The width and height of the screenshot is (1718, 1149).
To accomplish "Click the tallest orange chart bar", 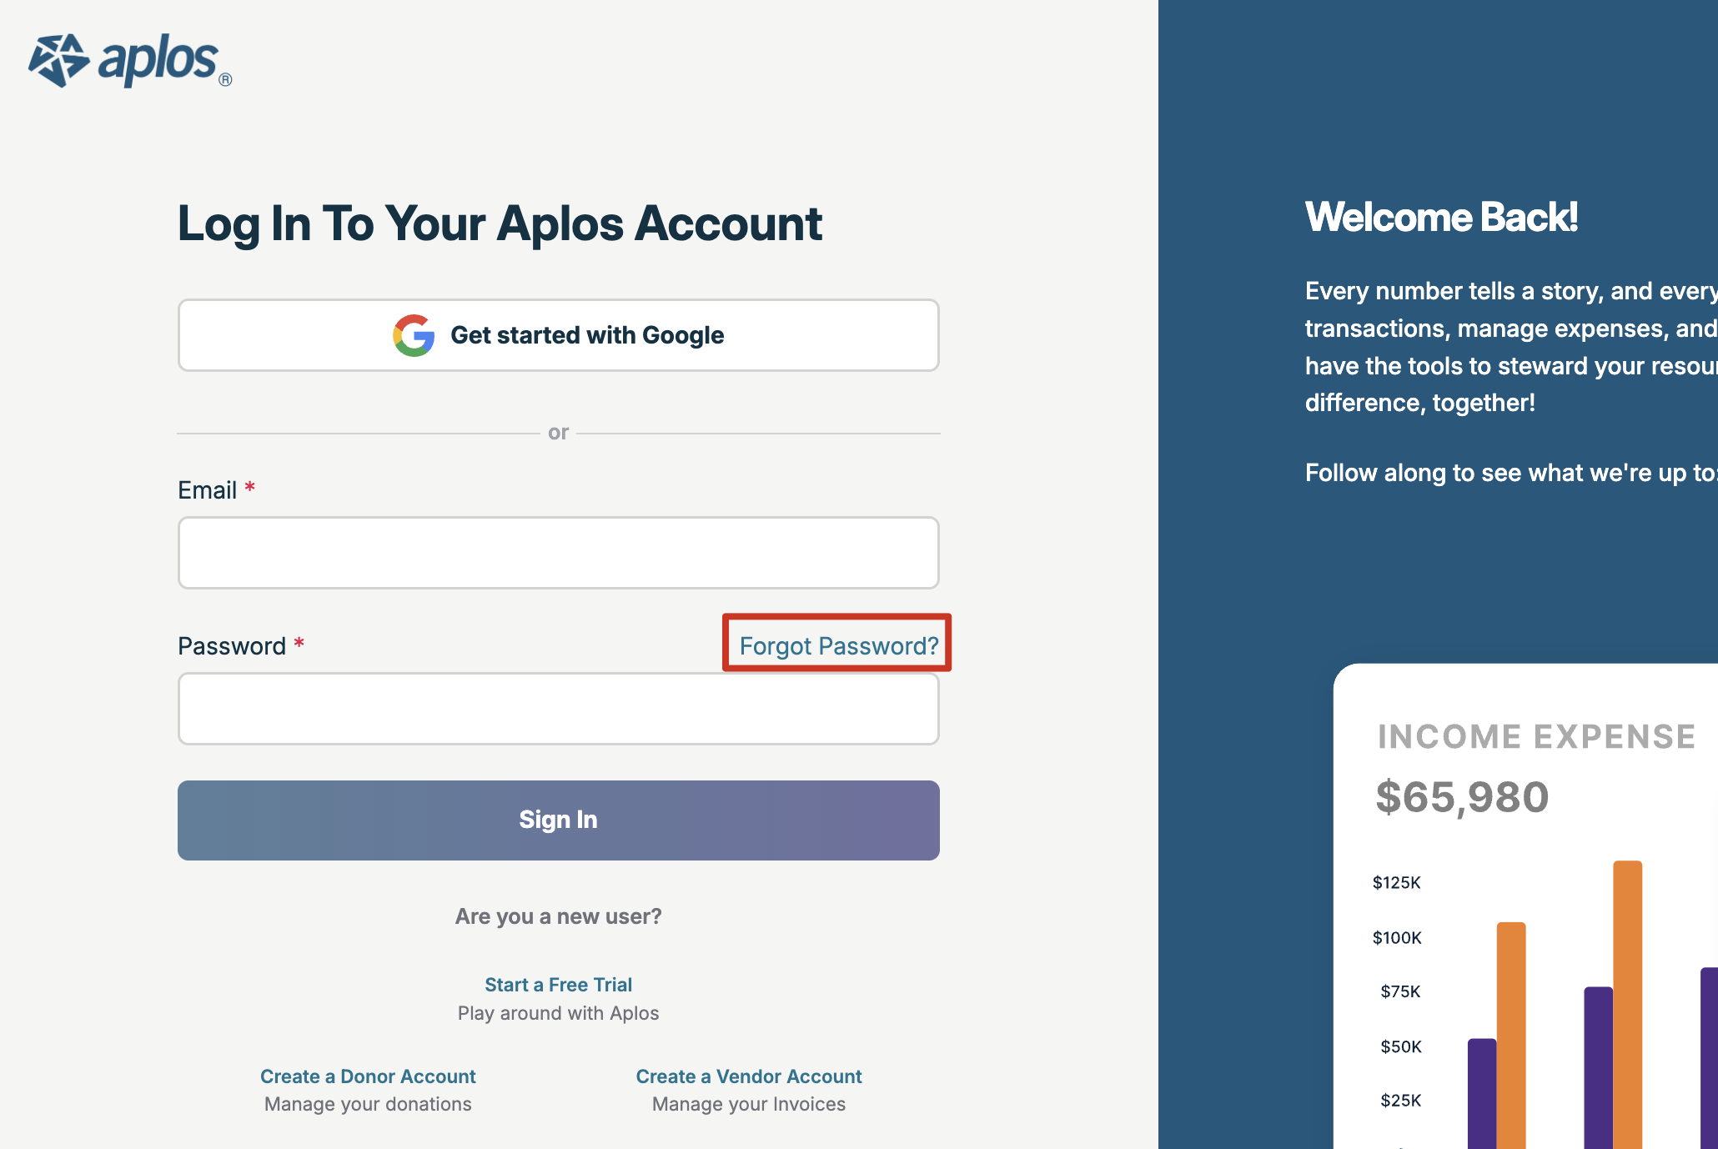I will (1628, 1005).
